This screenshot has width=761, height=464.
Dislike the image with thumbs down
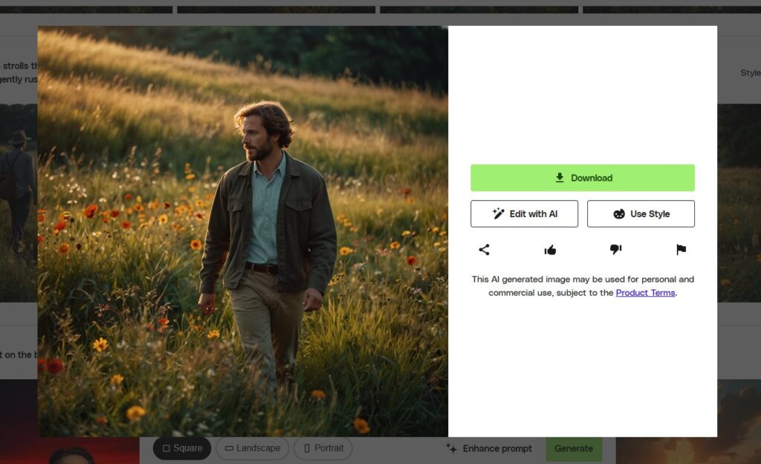(x=615, y=250)
